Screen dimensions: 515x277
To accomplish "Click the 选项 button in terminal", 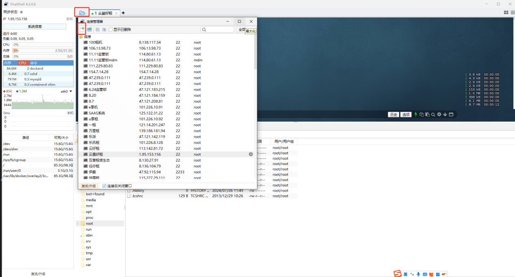I will (406, 115).
